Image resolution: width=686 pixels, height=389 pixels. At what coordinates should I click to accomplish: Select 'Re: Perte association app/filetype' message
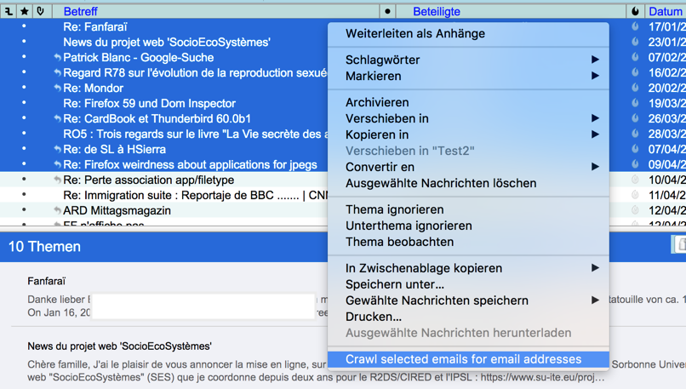click(148, 180)
